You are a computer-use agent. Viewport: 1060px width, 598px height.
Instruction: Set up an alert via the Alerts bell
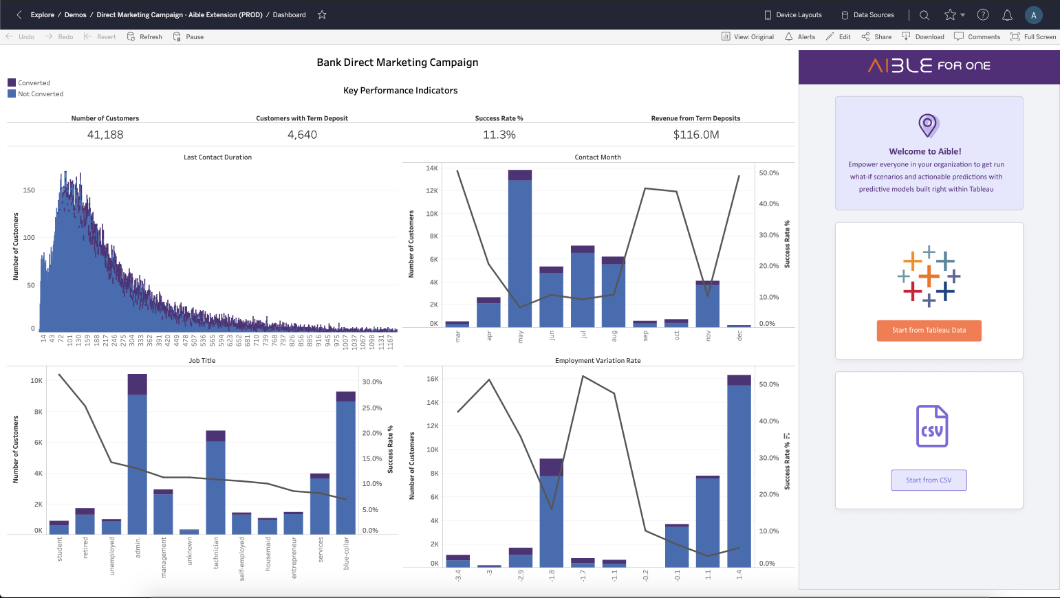800,36
